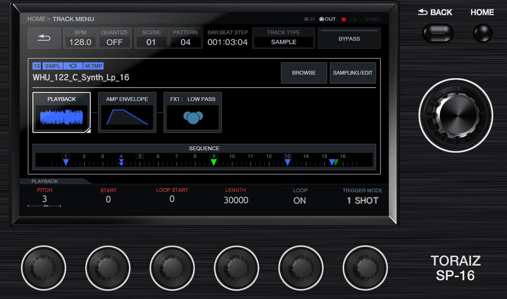The image size is (507, 299).
Task: Turn off LOOP setting
Action: 300,200
